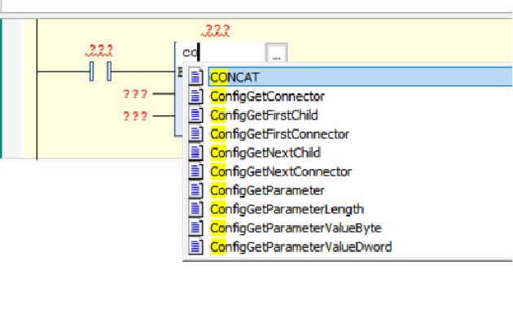Open input assistant with the ellipsis button

click(277, 53)
